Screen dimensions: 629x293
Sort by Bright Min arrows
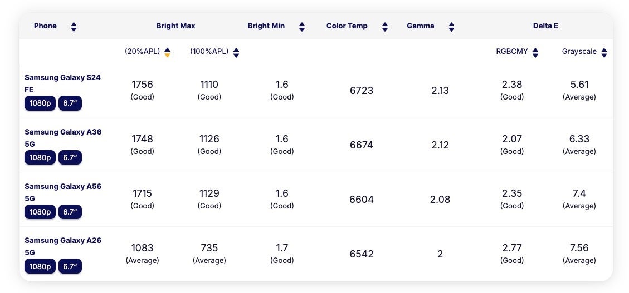[302, 27]
